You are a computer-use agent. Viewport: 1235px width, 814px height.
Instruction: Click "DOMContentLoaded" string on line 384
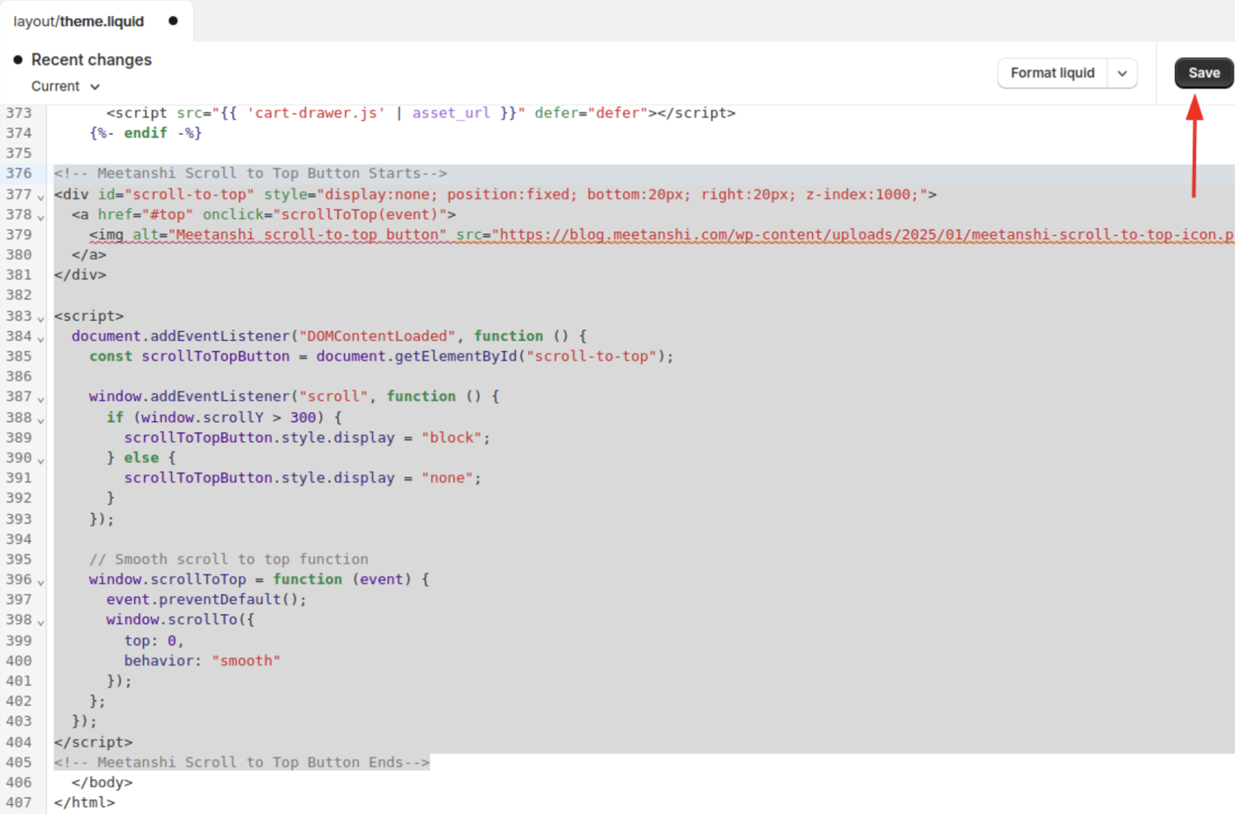pyautogui.click(x=378, y=336)
